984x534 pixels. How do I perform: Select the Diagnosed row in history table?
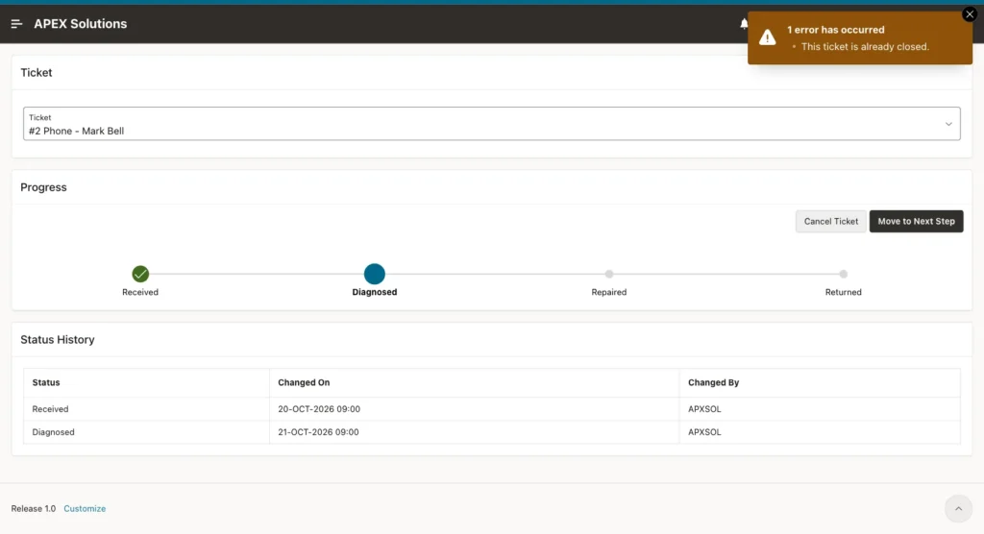[x=491, y=432]
